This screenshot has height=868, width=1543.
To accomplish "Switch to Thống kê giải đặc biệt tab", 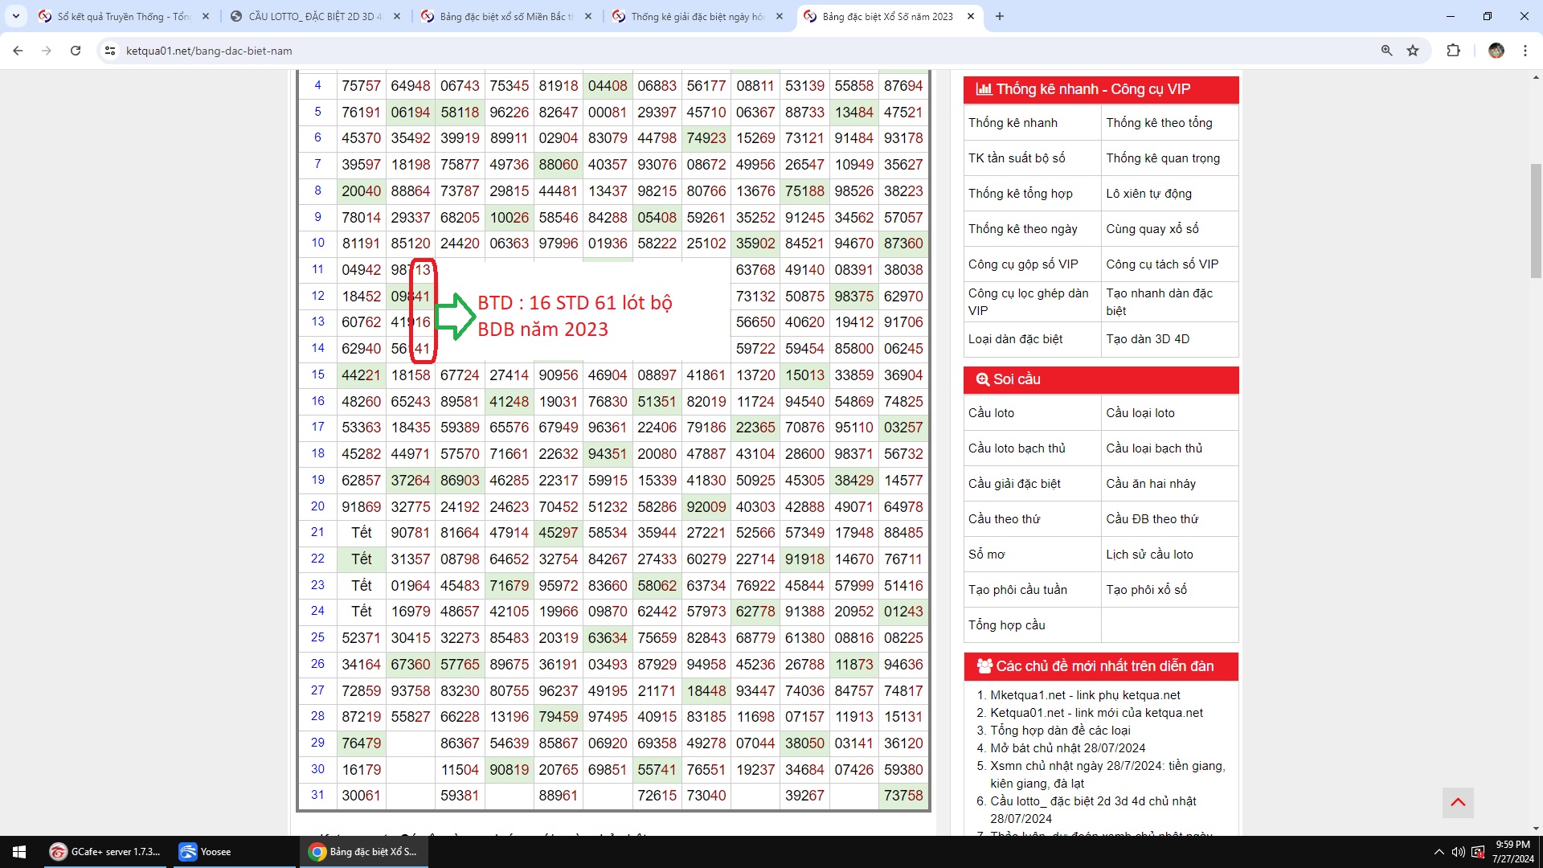I will tap(696, 16).
